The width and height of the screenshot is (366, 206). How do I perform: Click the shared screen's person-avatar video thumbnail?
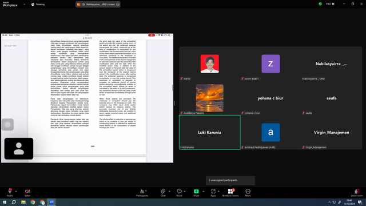tap(19, 149)
